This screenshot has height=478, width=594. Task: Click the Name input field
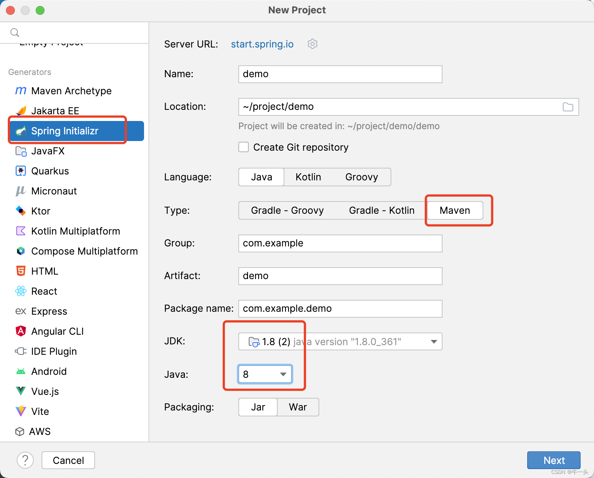point(340,74)
